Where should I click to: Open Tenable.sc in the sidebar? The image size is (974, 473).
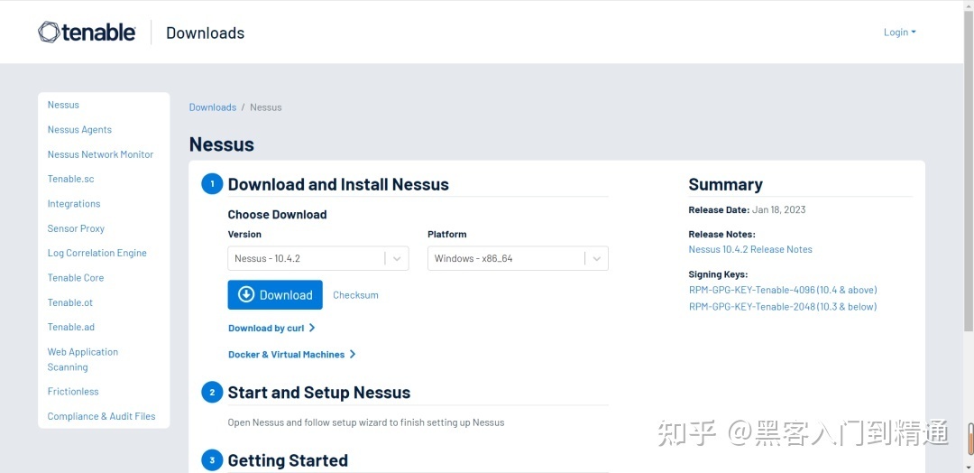point(71,179)
